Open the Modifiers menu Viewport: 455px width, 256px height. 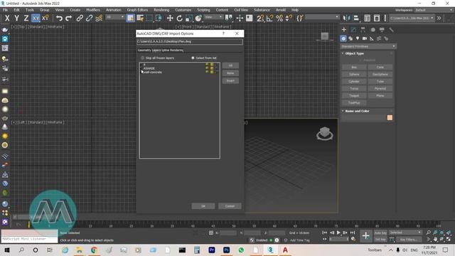[93, 10]
